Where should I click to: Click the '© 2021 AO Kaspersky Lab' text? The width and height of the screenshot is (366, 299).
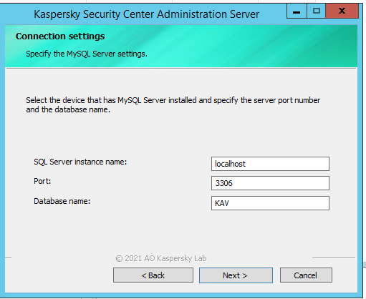(161, 258)
